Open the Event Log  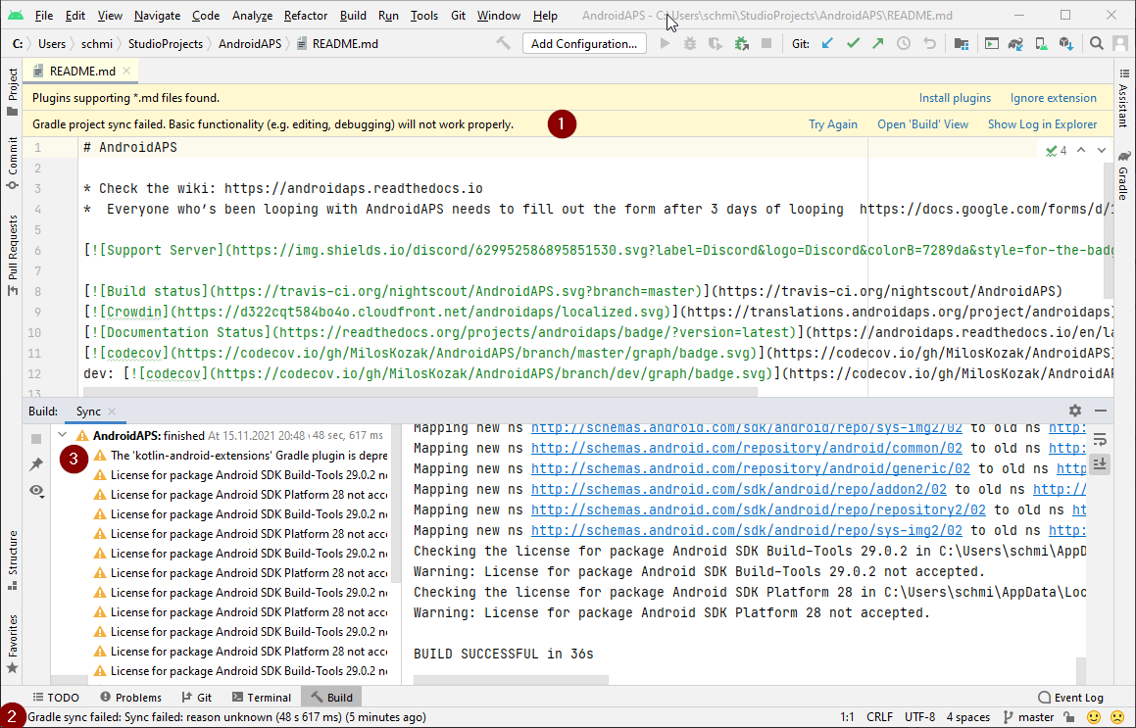point(1070,698)
